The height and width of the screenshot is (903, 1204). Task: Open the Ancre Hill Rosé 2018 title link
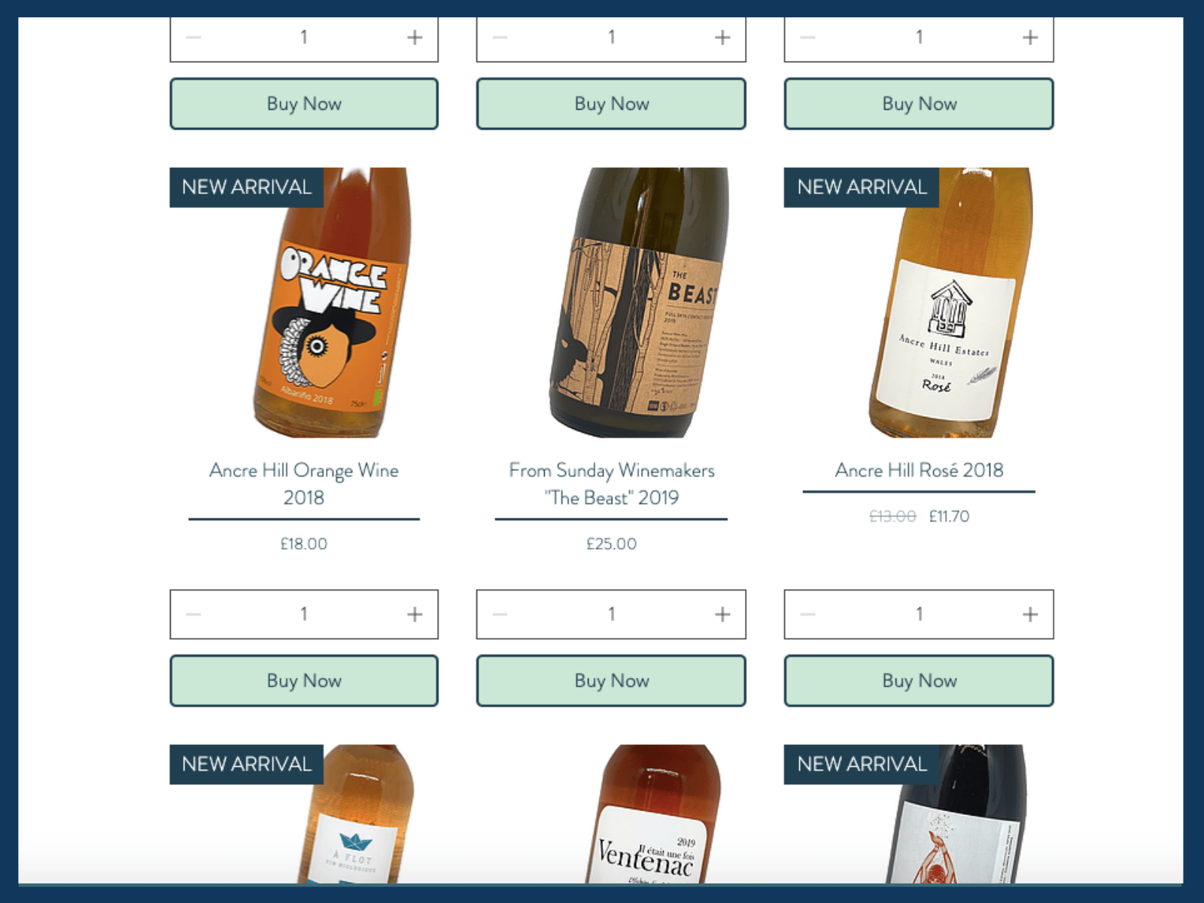919,470
